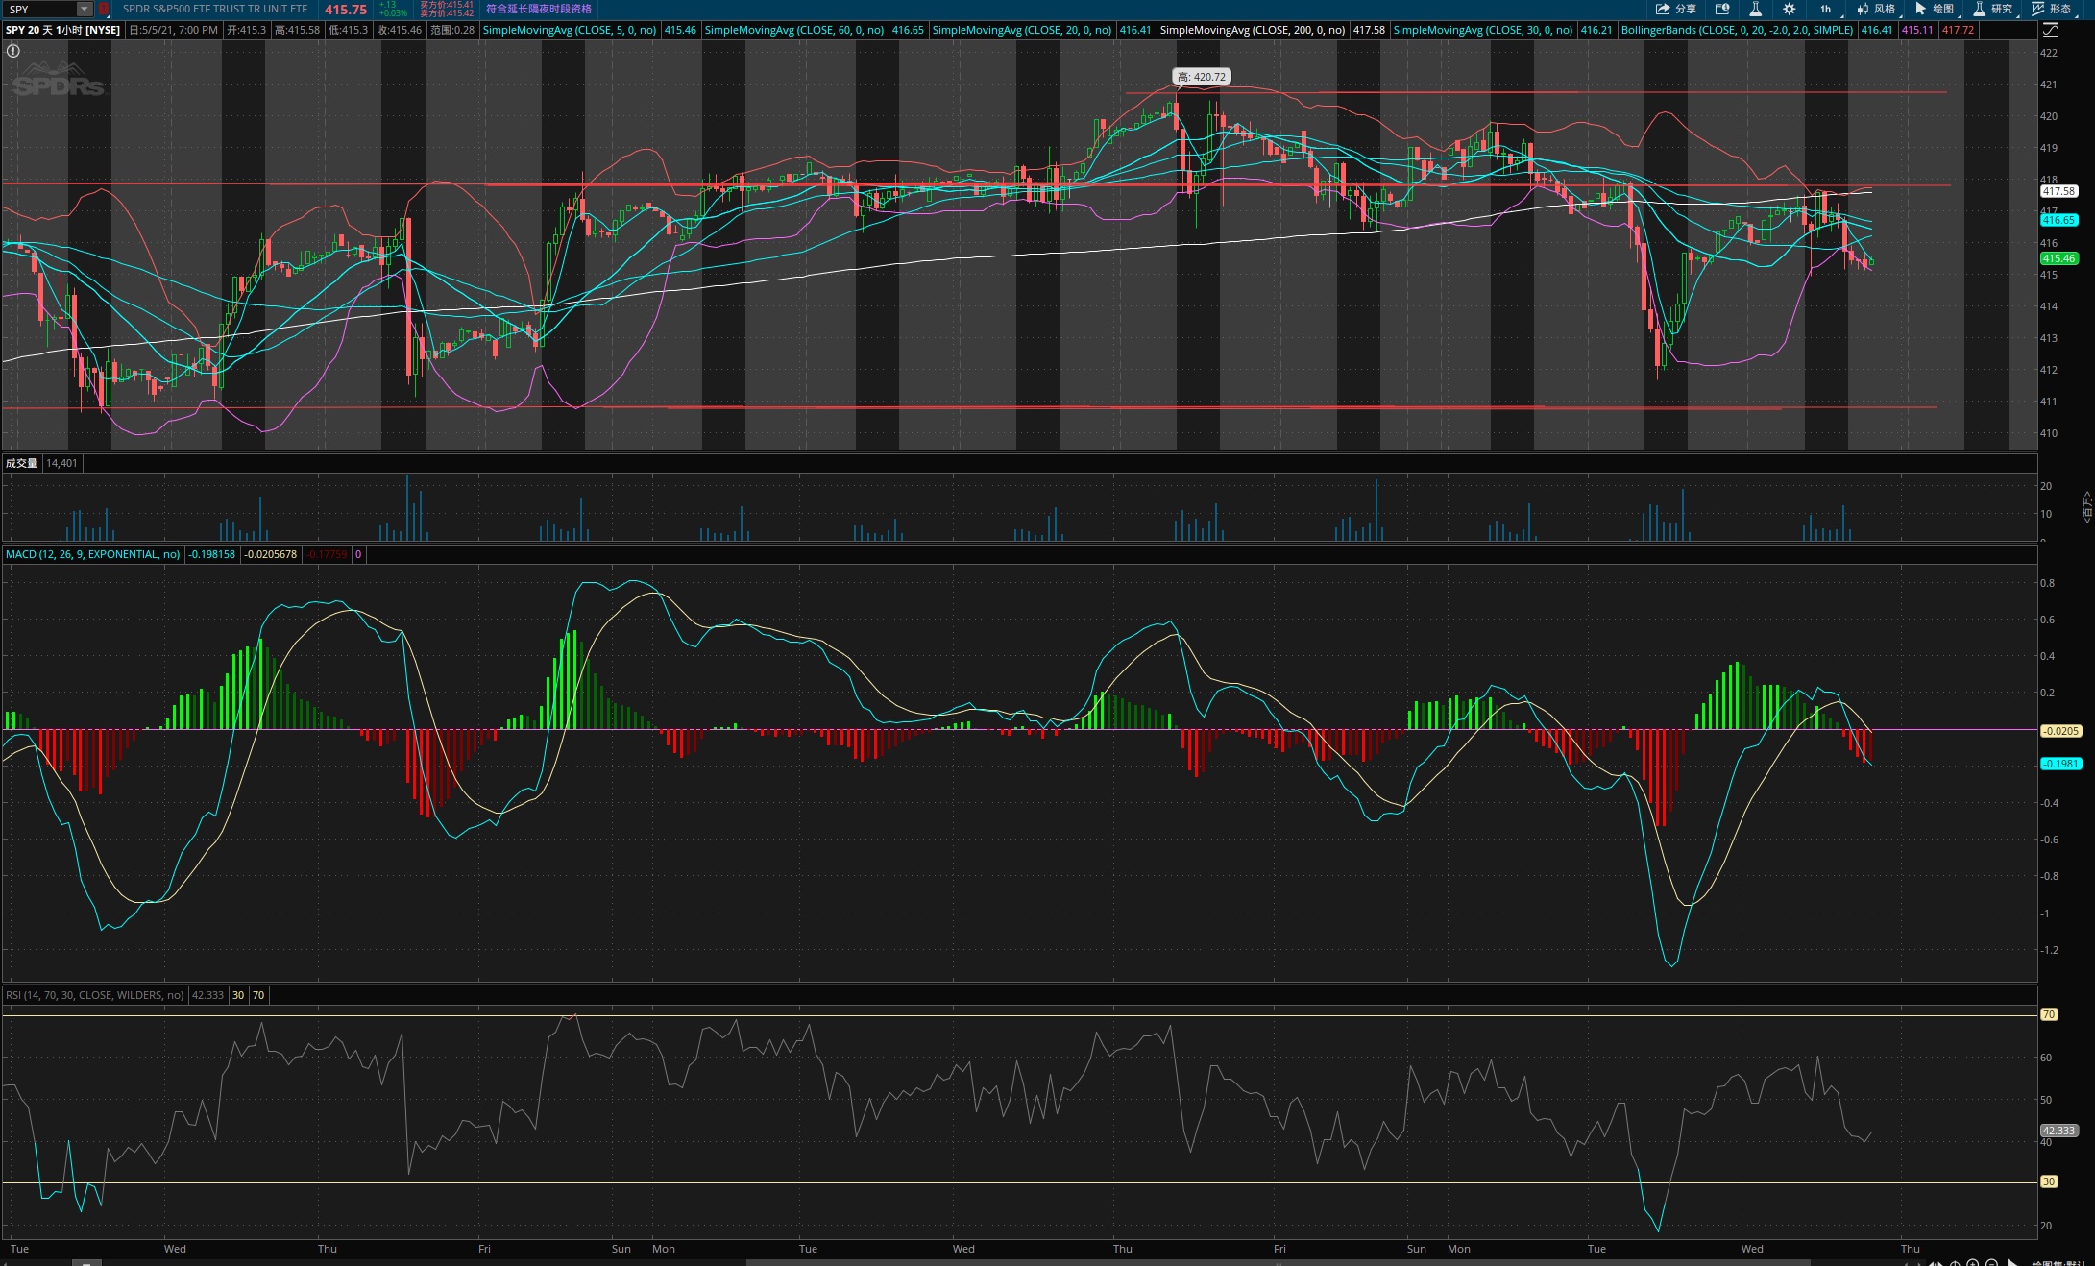Open the Drawings (绘图) menu
Image resolution: width=2095 pixels, height=1266 pixels.
1935,9
